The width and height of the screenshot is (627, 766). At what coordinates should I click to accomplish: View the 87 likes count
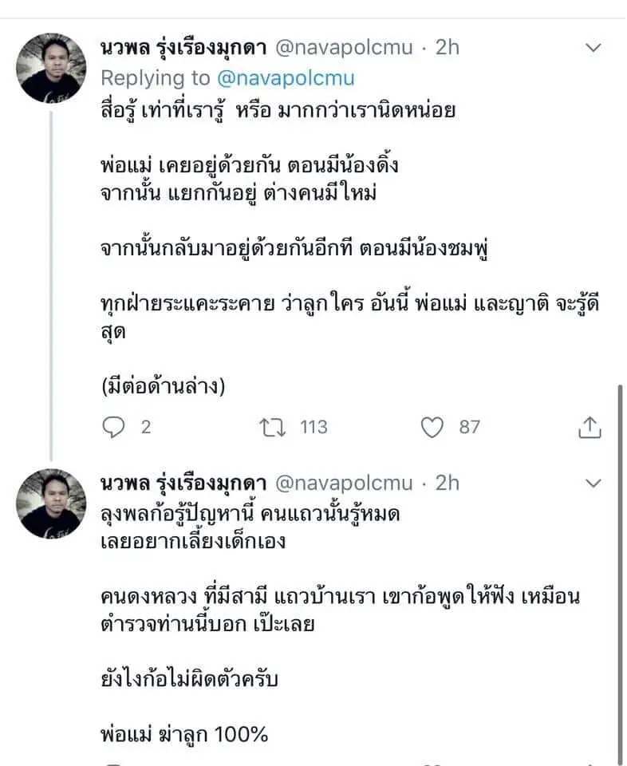tap(469, 428)
